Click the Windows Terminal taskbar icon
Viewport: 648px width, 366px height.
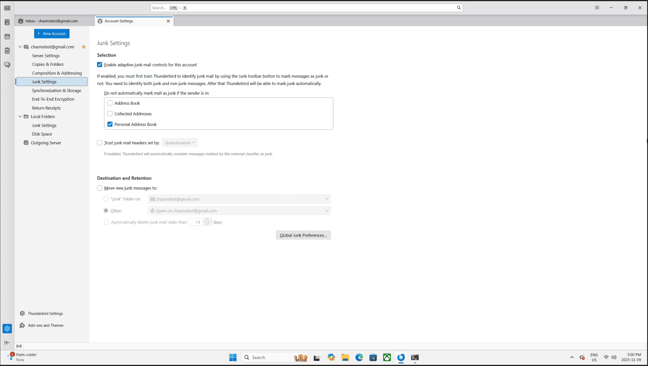click(x=415, y=358)
